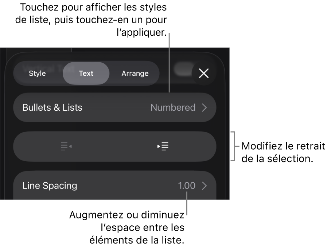
Task: Click the Line Spacing label
Action: 50,186
